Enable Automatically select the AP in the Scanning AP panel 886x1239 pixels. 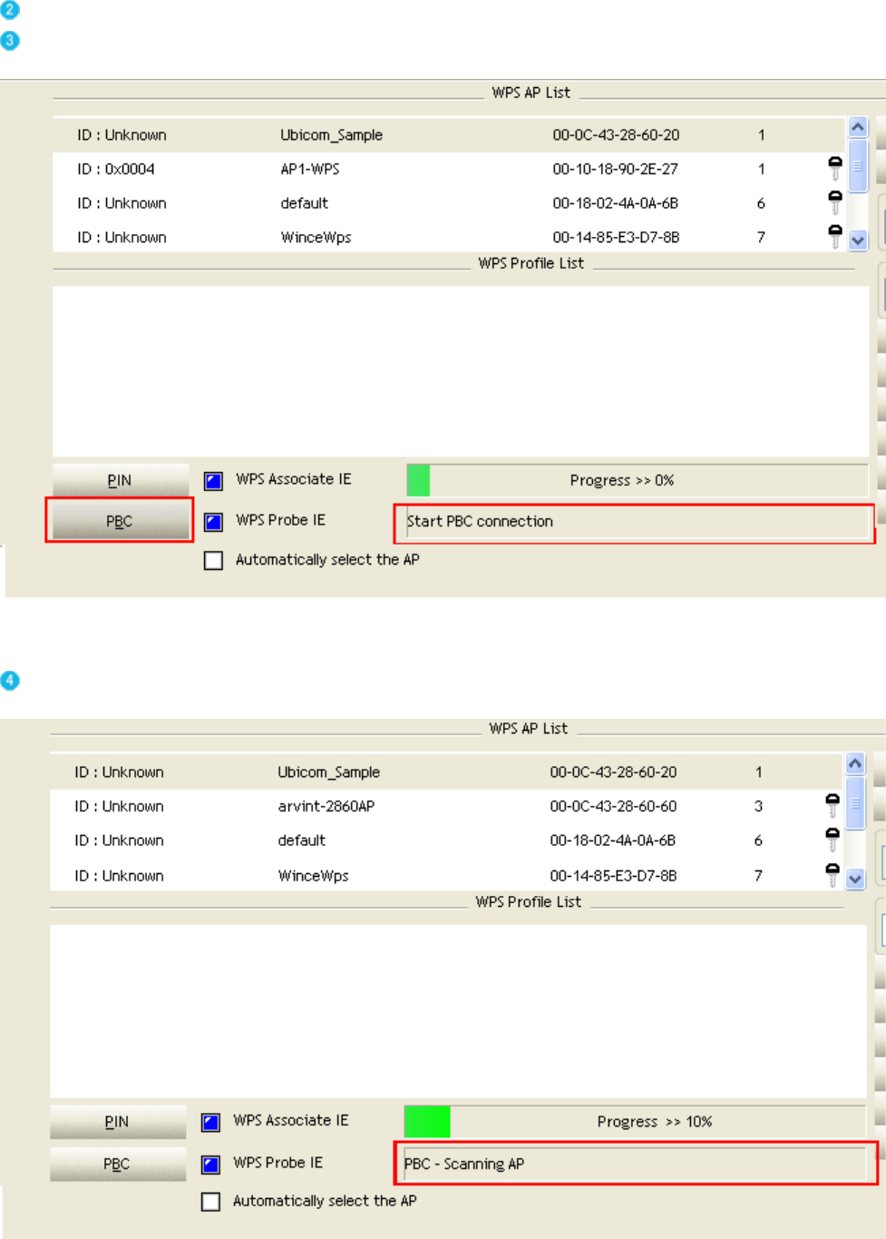click(210, 1202)
